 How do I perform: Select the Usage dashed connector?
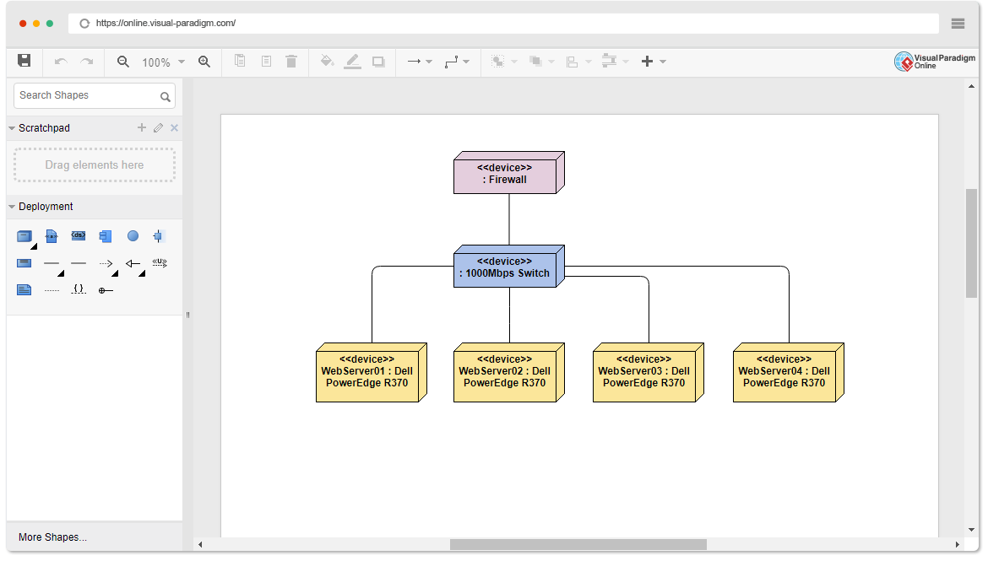(x=160, y=263)
